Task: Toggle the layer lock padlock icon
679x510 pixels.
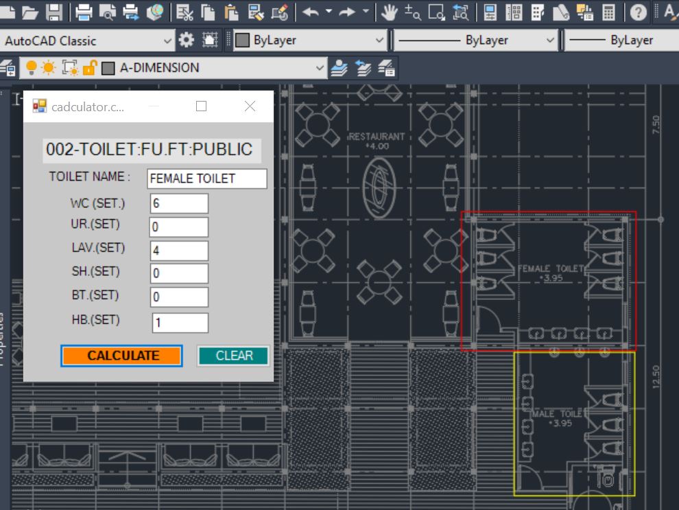Action: (90, 67)
